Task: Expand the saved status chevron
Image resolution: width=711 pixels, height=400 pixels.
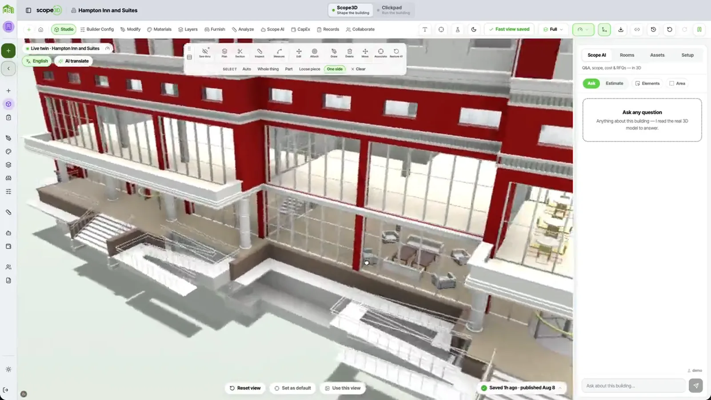Action: [x=560, y=388]
